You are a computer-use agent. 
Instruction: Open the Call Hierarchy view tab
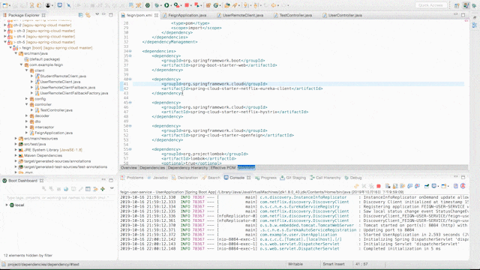point(325,178)
